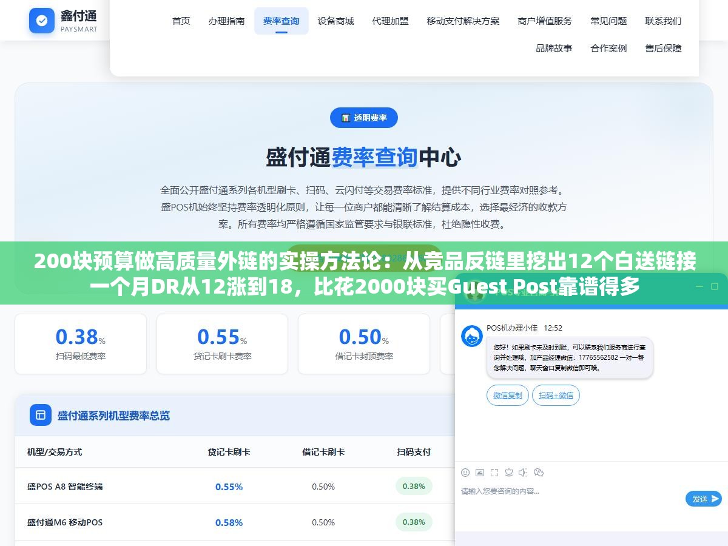Open 品牌故事 nav item
728x546 pixels.
coord(554,48)
